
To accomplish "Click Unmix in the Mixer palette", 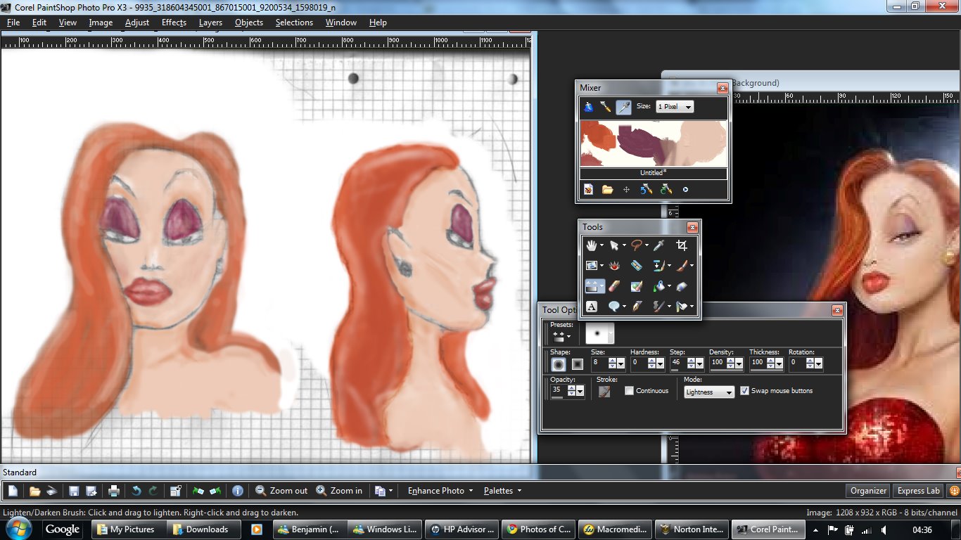I will [646, 190].
